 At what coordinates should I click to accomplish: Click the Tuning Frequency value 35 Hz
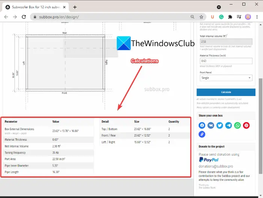[x=56, y=153]
